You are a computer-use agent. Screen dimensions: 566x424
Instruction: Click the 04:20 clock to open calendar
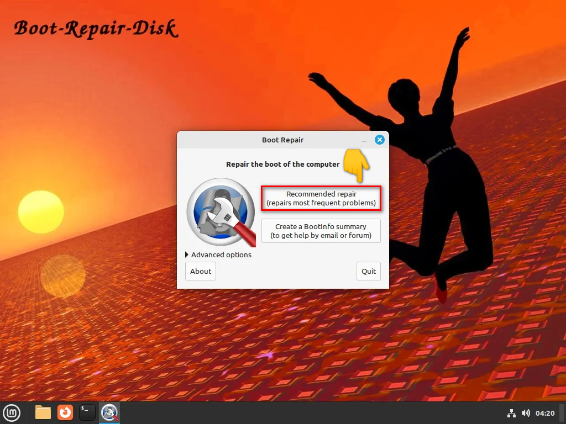545,413
